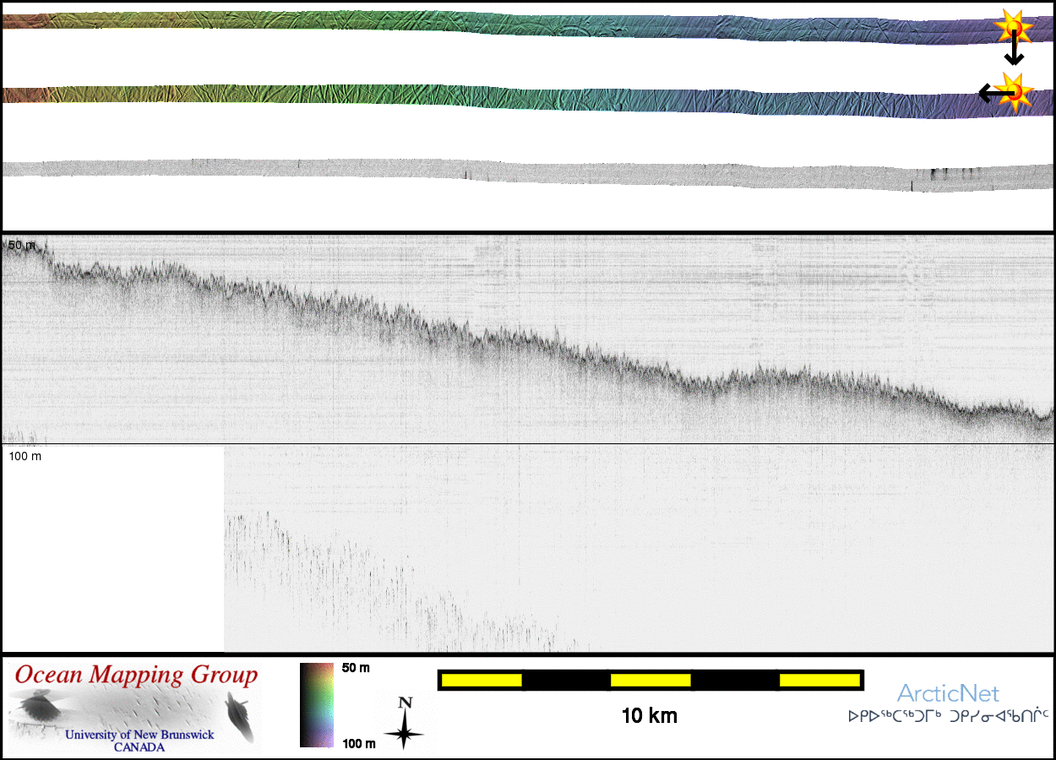Viewport: 1056px width, 760px height.
Task: Select the grayscale backscatter strip
Action: [507, 171]
